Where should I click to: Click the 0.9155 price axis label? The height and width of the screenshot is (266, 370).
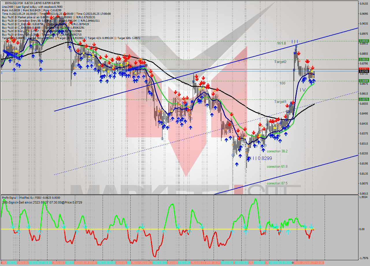[x=364, y=4]
